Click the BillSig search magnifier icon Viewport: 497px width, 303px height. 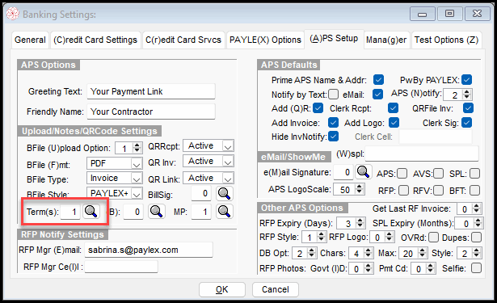click(225, 193)
